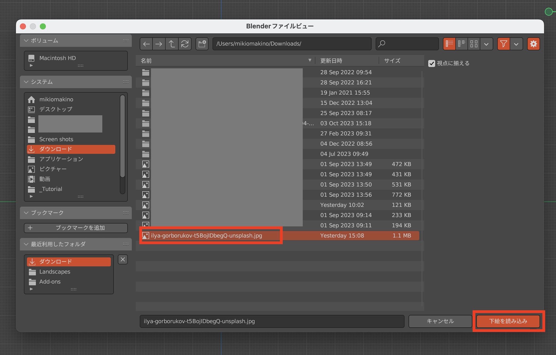Go to parent directory arrow
The width and height of the screenshot is (556, 355).
(172, 44)
